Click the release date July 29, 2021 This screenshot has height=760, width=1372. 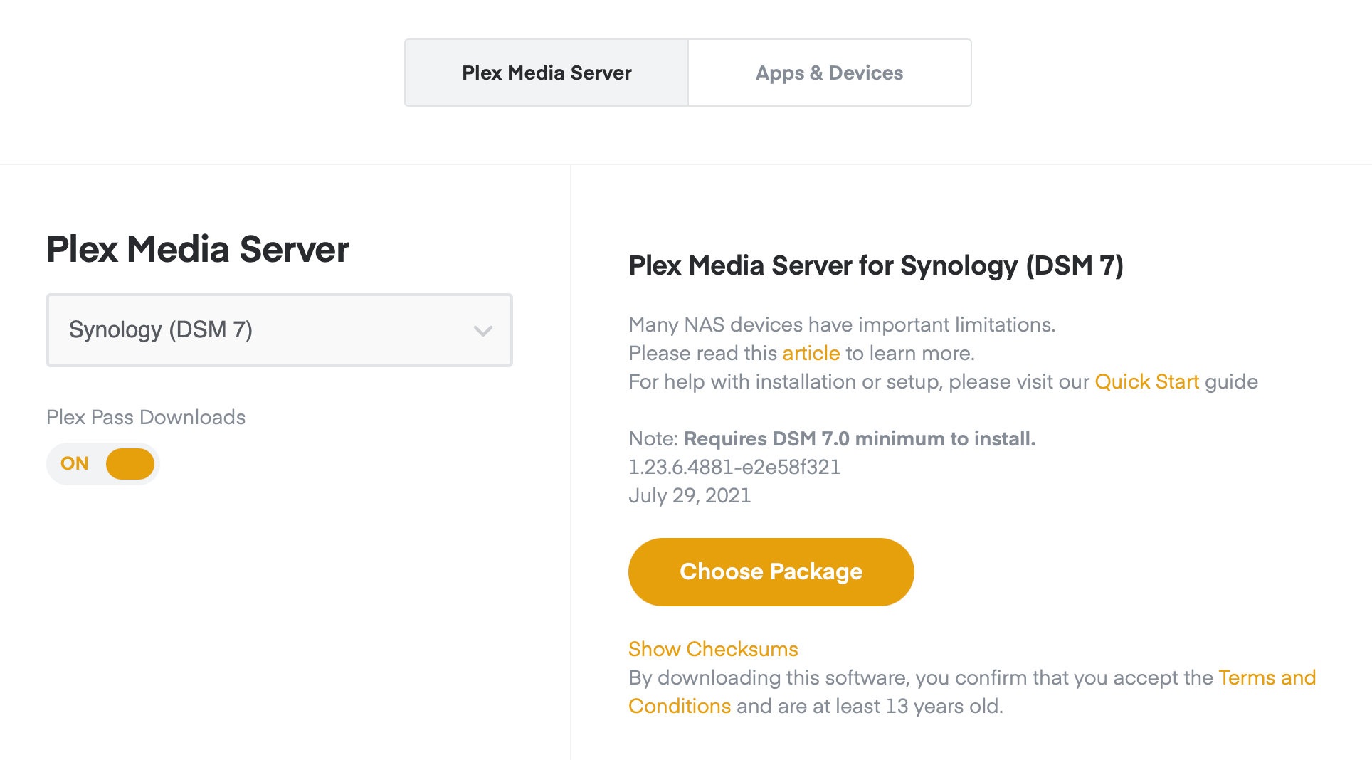coord(690,495)
